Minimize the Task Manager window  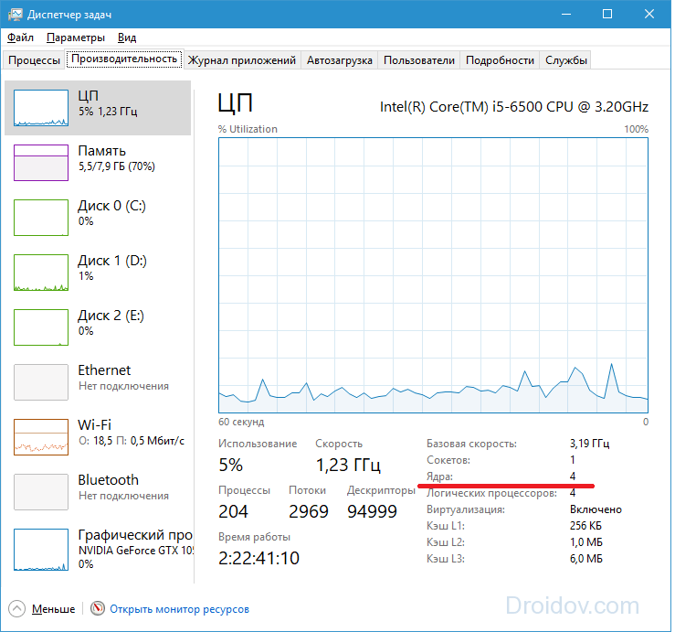(x=566, y=15)
